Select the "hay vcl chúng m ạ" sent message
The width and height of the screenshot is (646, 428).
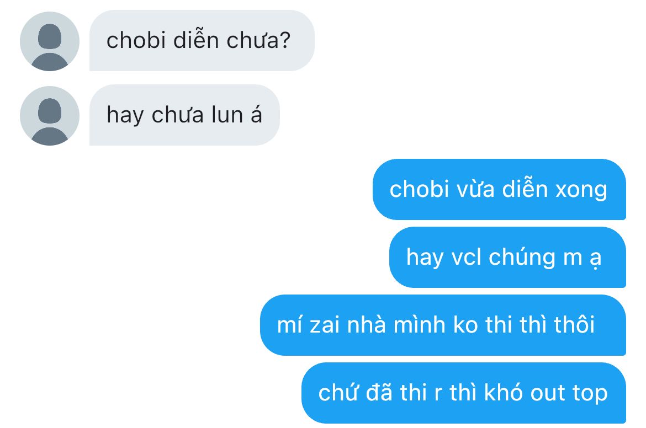507,257
